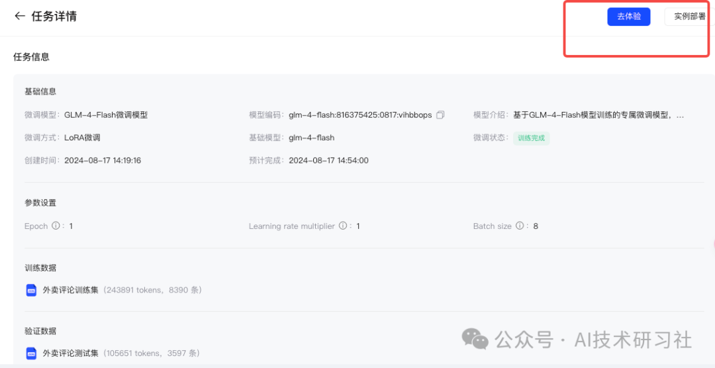Select the Learning rate multiplier label
The height and width of the screenshot is (368, 715).
(292, 226)
